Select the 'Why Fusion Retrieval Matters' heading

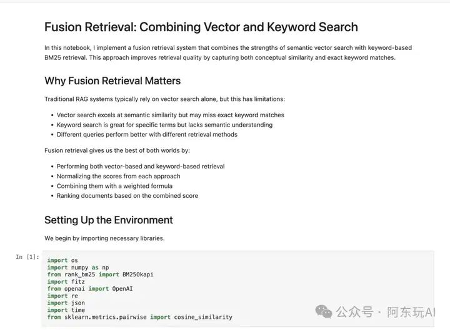(112, 81)
